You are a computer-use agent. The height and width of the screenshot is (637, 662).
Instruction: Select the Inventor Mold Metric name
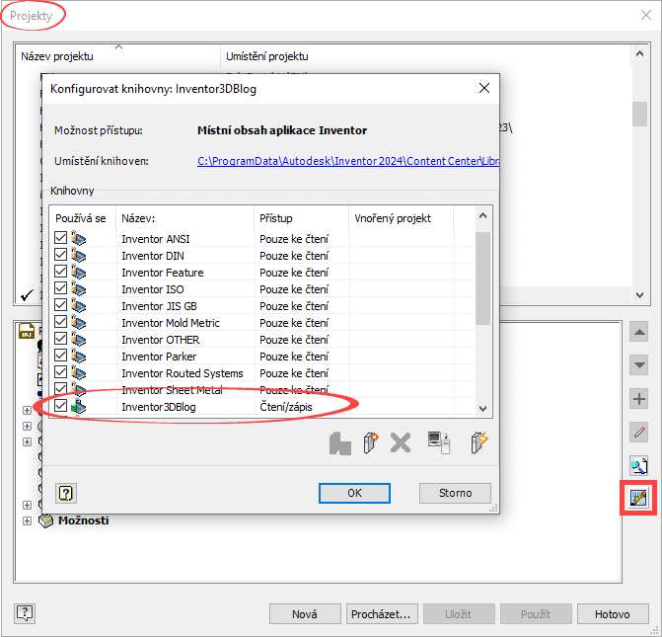tap(171, 323)
